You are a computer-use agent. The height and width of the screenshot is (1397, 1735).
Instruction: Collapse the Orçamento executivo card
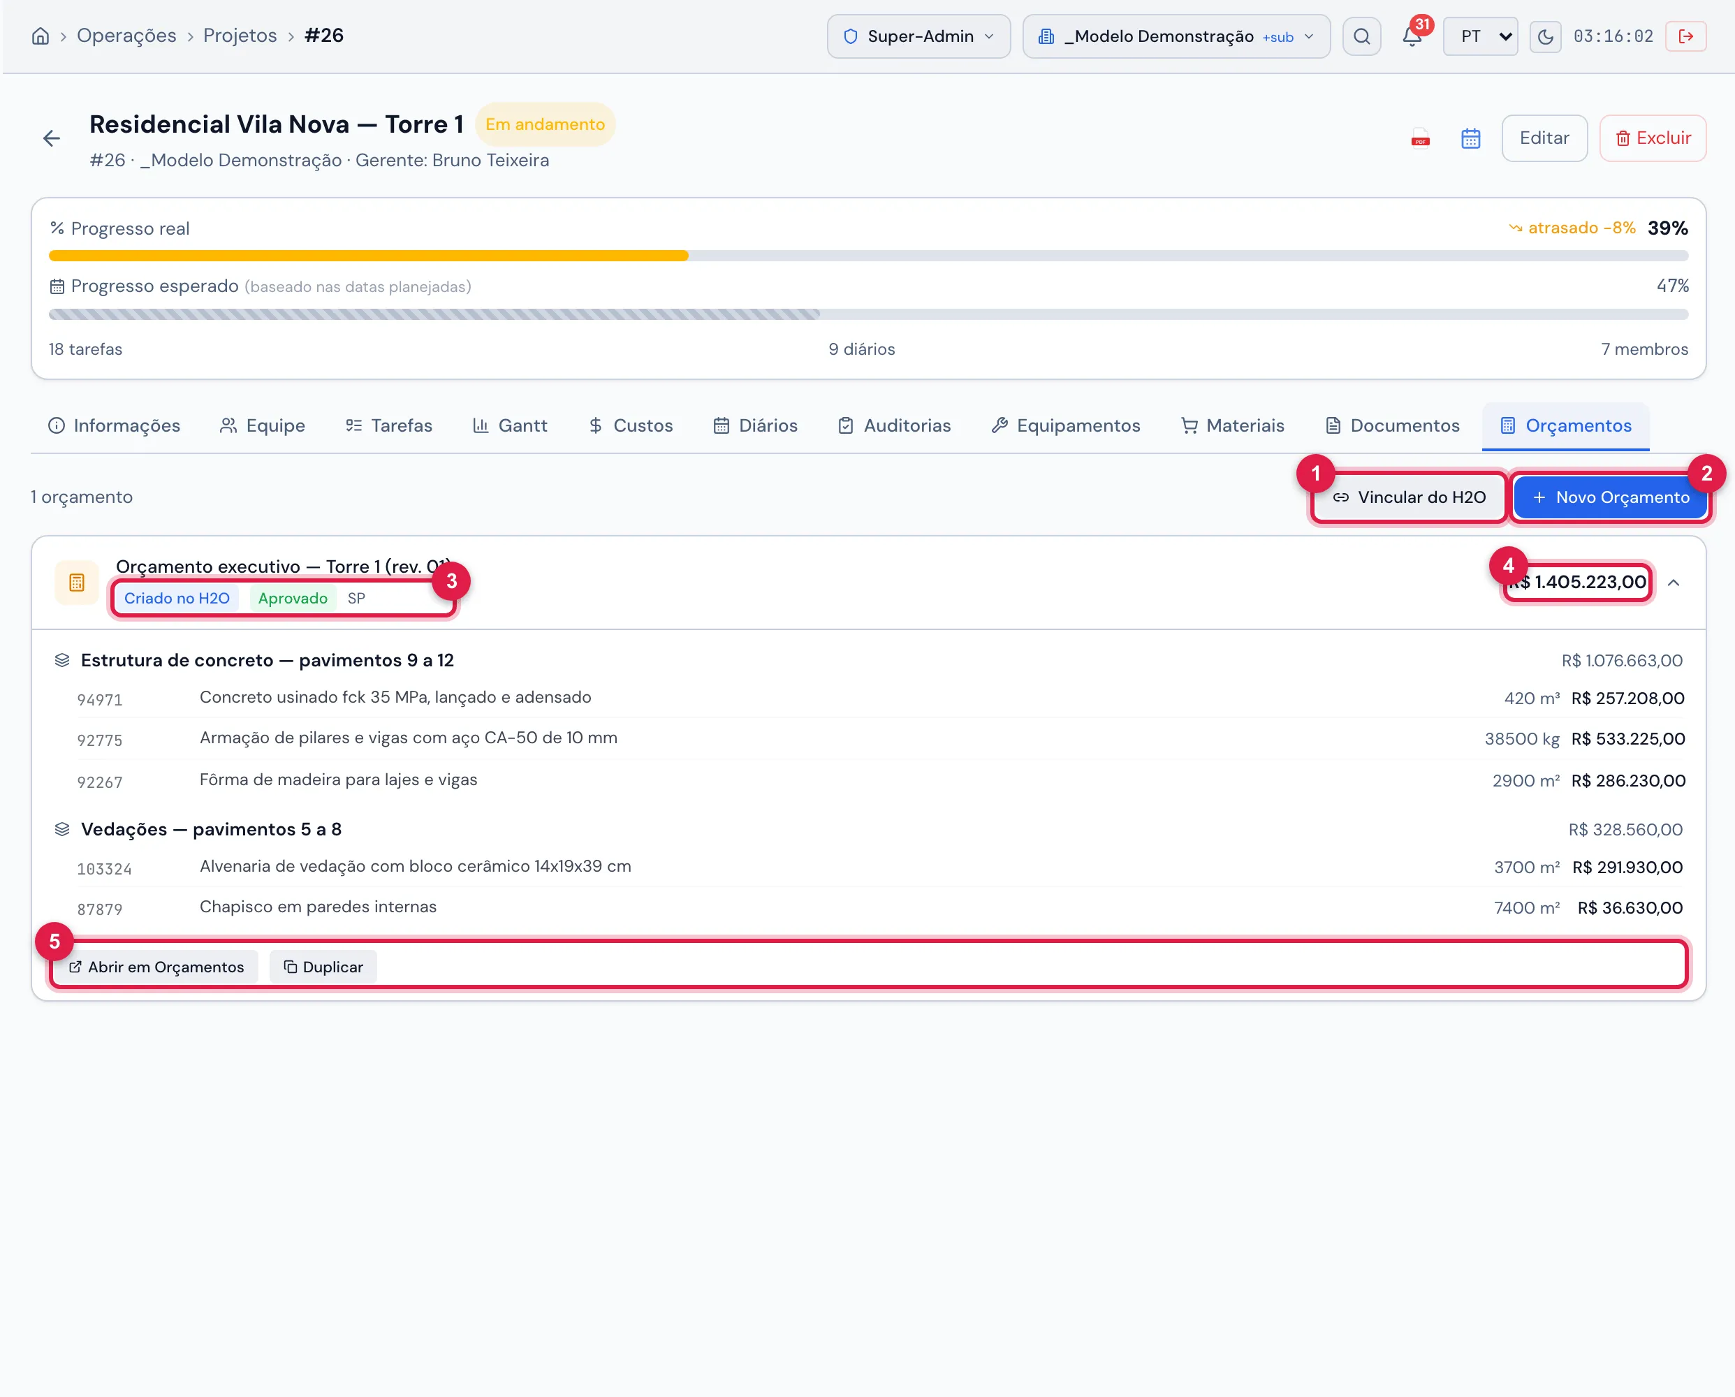pos(1674,583)
